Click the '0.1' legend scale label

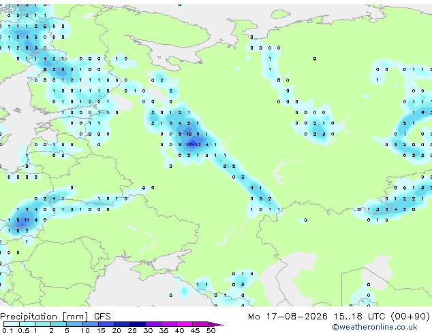point(7,330)
